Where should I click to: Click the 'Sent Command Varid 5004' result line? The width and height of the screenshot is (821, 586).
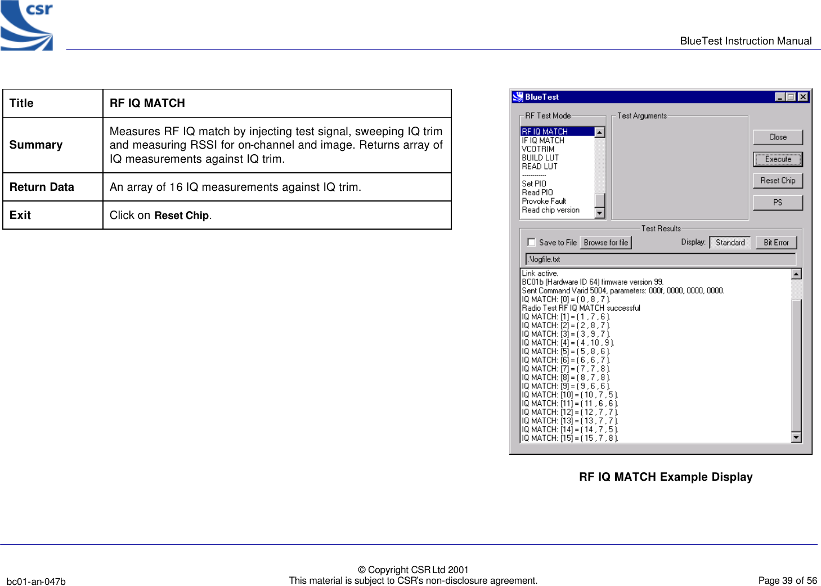click(623, 291)
